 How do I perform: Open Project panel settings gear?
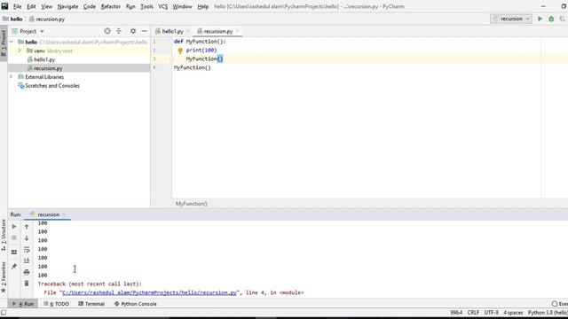(133, 31)
